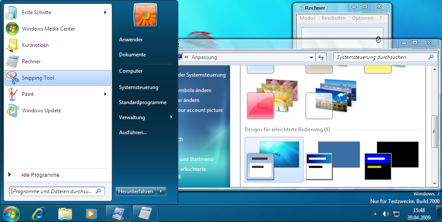Click 'Designs für erleichterte Bedienung (6)' heading
442x222 pixels.
[287, 129]
